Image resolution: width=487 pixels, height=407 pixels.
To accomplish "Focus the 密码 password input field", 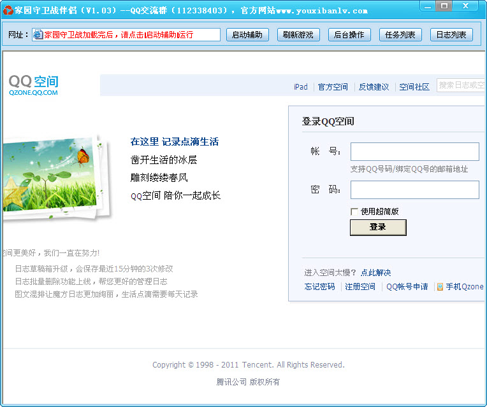I will [414, 190].
